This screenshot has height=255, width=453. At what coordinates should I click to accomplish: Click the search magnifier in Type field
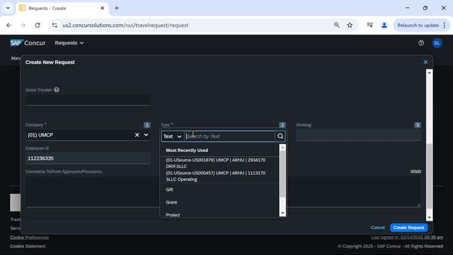coord(280,137)
